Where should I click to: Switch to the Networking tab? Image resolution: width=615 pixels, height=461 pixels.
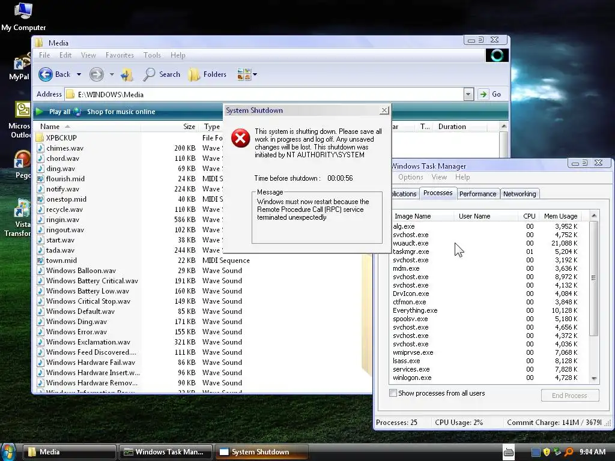tap(520, 194)
